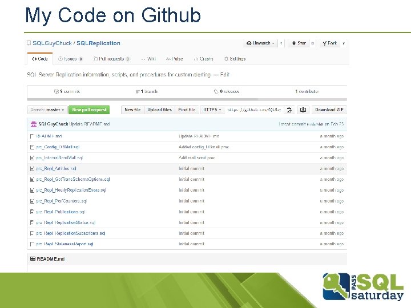Open 'Added config_DBmail proc' commit message
Screen dimensions: 411x308
pos(204,147)
